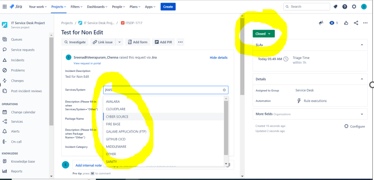Open Changes in the sidebar
The image size is (374, 180).
tap(17, 81)
